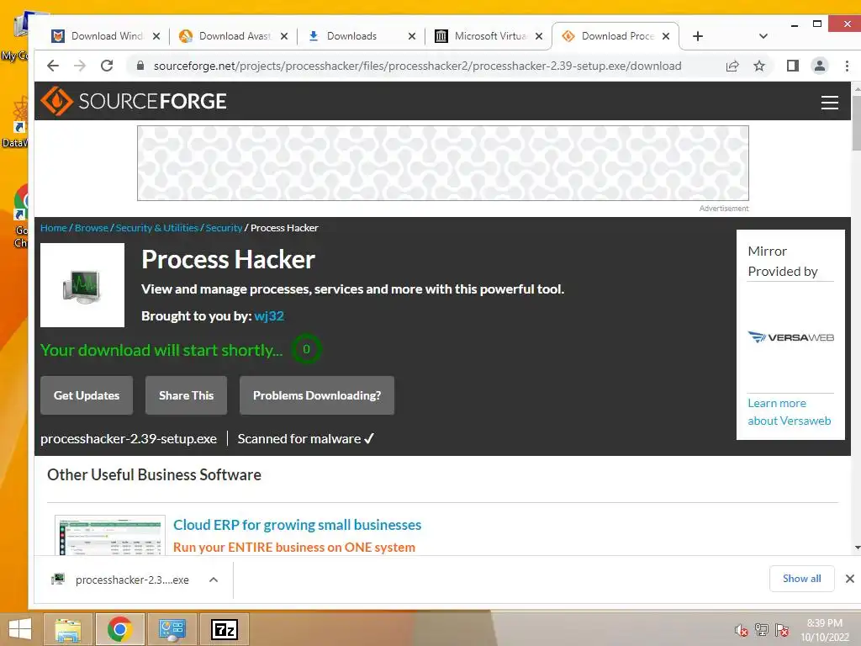The width and height of the screenshot is (861, 646).
Task: Click Show all downloads button
Action: (801, 579)
